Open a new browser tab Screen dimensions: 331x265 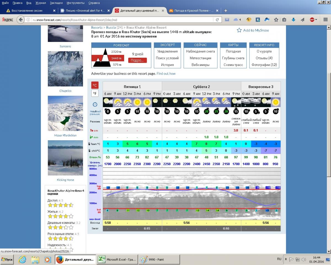[x=226, y=11]
